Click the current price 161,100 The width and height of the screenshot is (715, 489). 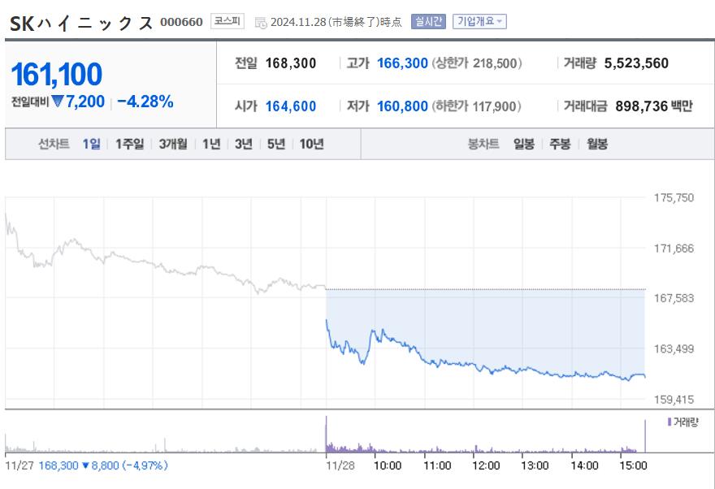tap(56, 75)
